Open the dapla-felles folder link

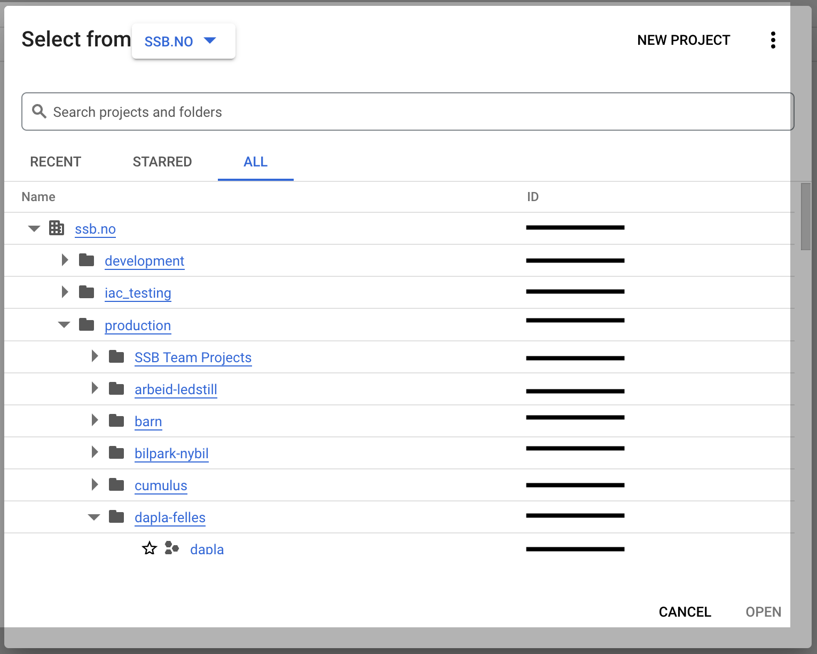(x=170, y=517)
